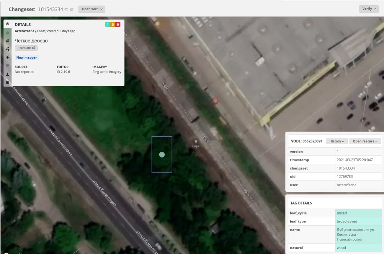Open the warning triangle suspicion reasons tab

7,32
